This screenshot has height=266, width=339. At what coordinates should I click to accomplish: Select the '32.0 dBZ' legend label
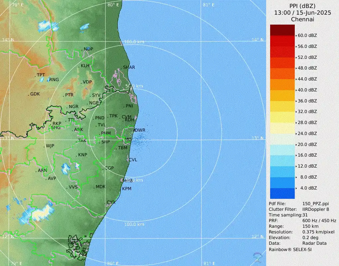(x=307, y=112)
